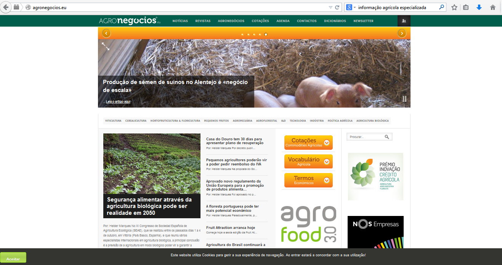The image size is (502, 265).
Task: Open the Contactos menu item
Action: [307, 21]
